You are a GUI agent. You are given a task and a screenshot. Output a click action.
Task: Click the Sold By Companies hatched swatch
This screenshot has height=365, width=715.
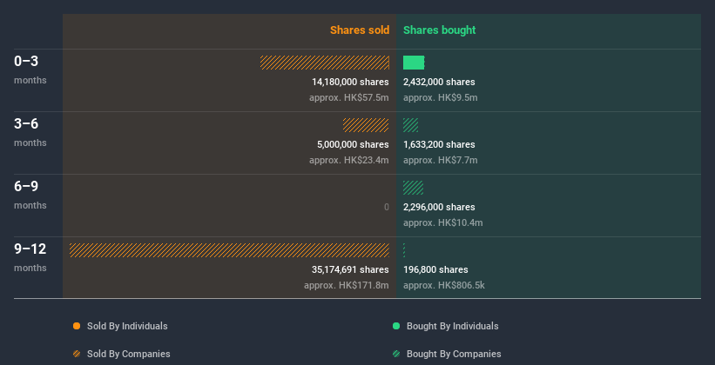pyautogui.click(x=77, y=354)
